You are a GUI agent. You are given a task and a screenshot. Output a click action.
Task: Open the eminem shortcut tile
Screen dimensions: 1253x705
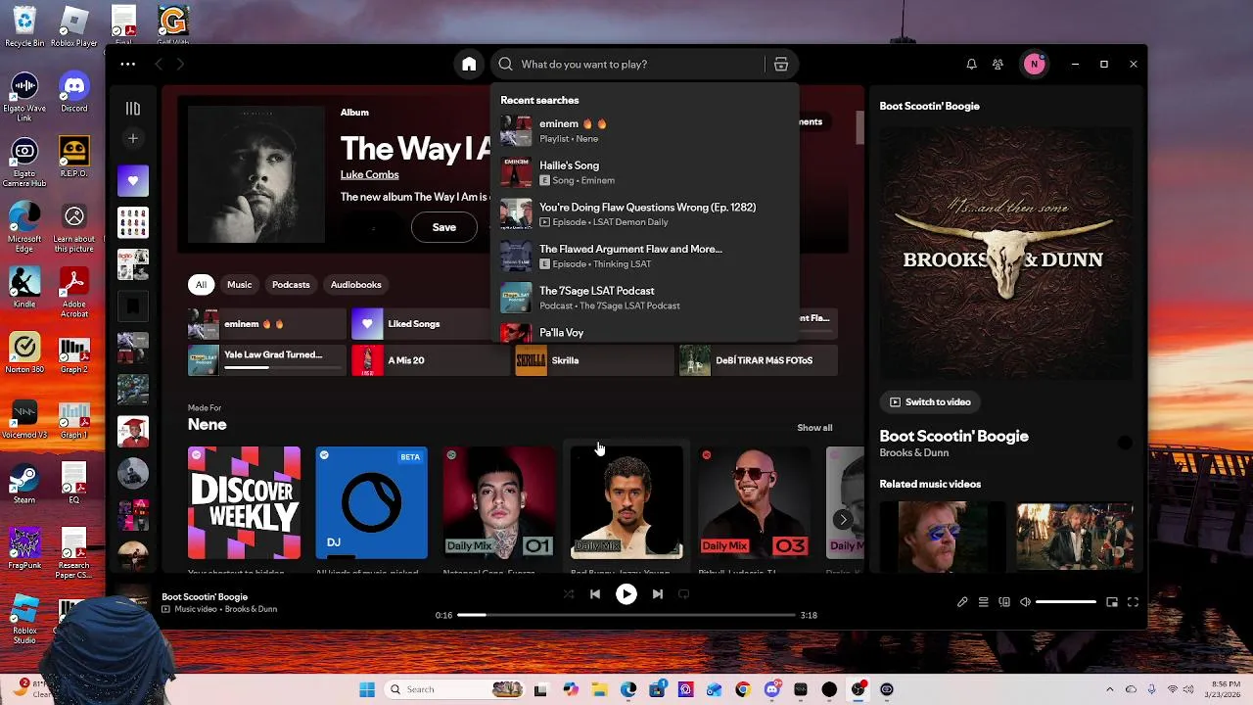pyautogui.click(x=266, y=324)
